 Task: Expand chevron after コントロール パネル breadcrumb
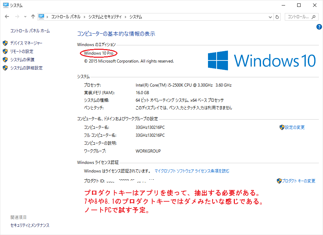pyautogui.click(x=84, y=17)
